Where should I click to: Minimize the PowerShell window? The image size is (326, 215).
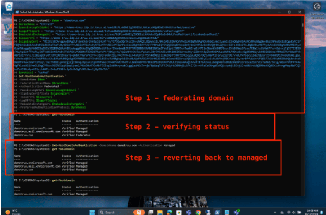pos(279,12)
